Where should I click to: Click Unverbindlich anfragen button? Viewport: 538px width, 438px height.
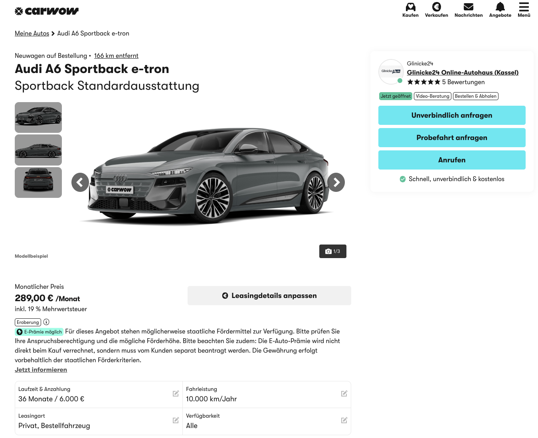(x=451, y=115)
